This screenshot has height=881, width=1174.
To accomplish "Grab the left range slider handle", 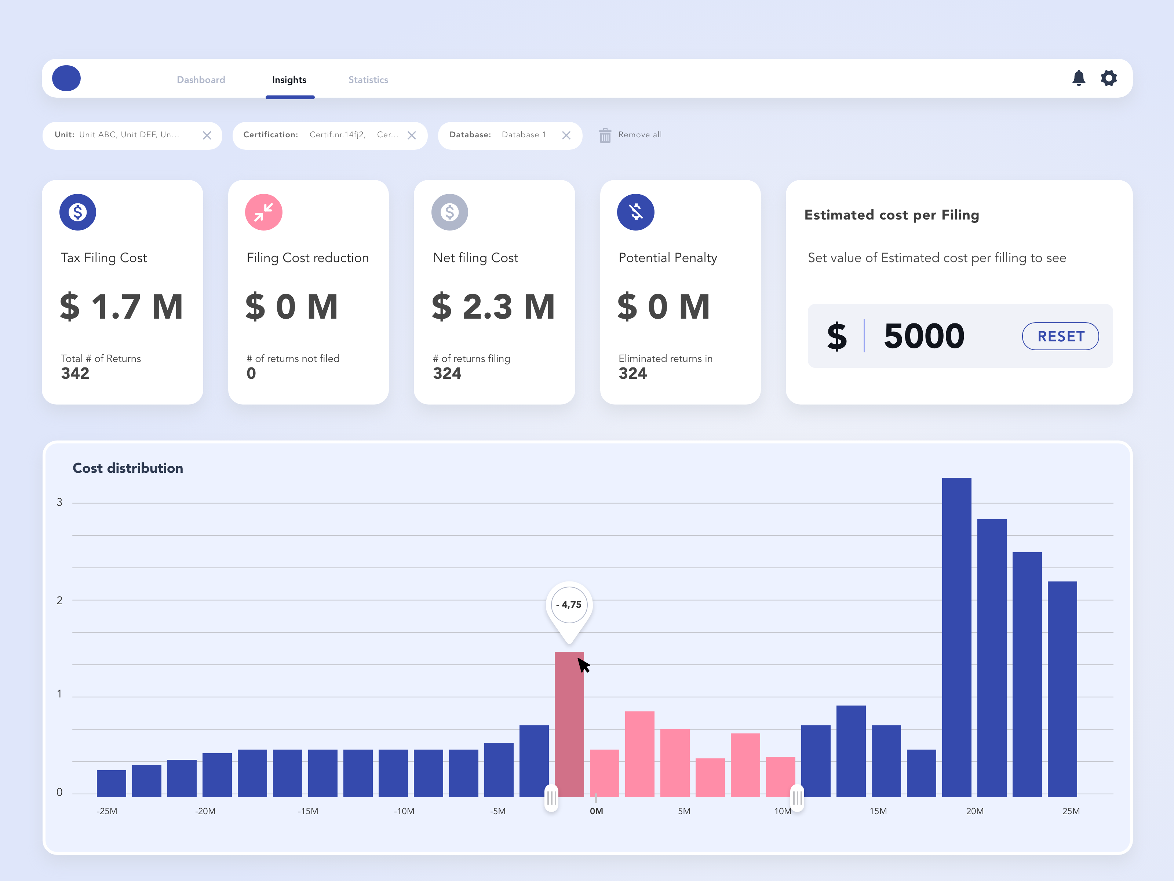I will pyautogui.click(x=551, y=798).
